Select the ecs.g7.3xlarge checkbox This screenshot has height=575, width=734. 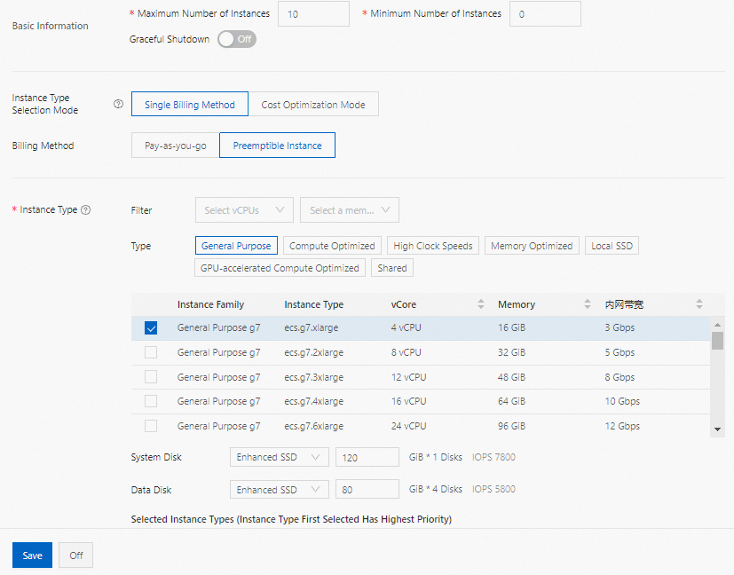tap(150, 376)
